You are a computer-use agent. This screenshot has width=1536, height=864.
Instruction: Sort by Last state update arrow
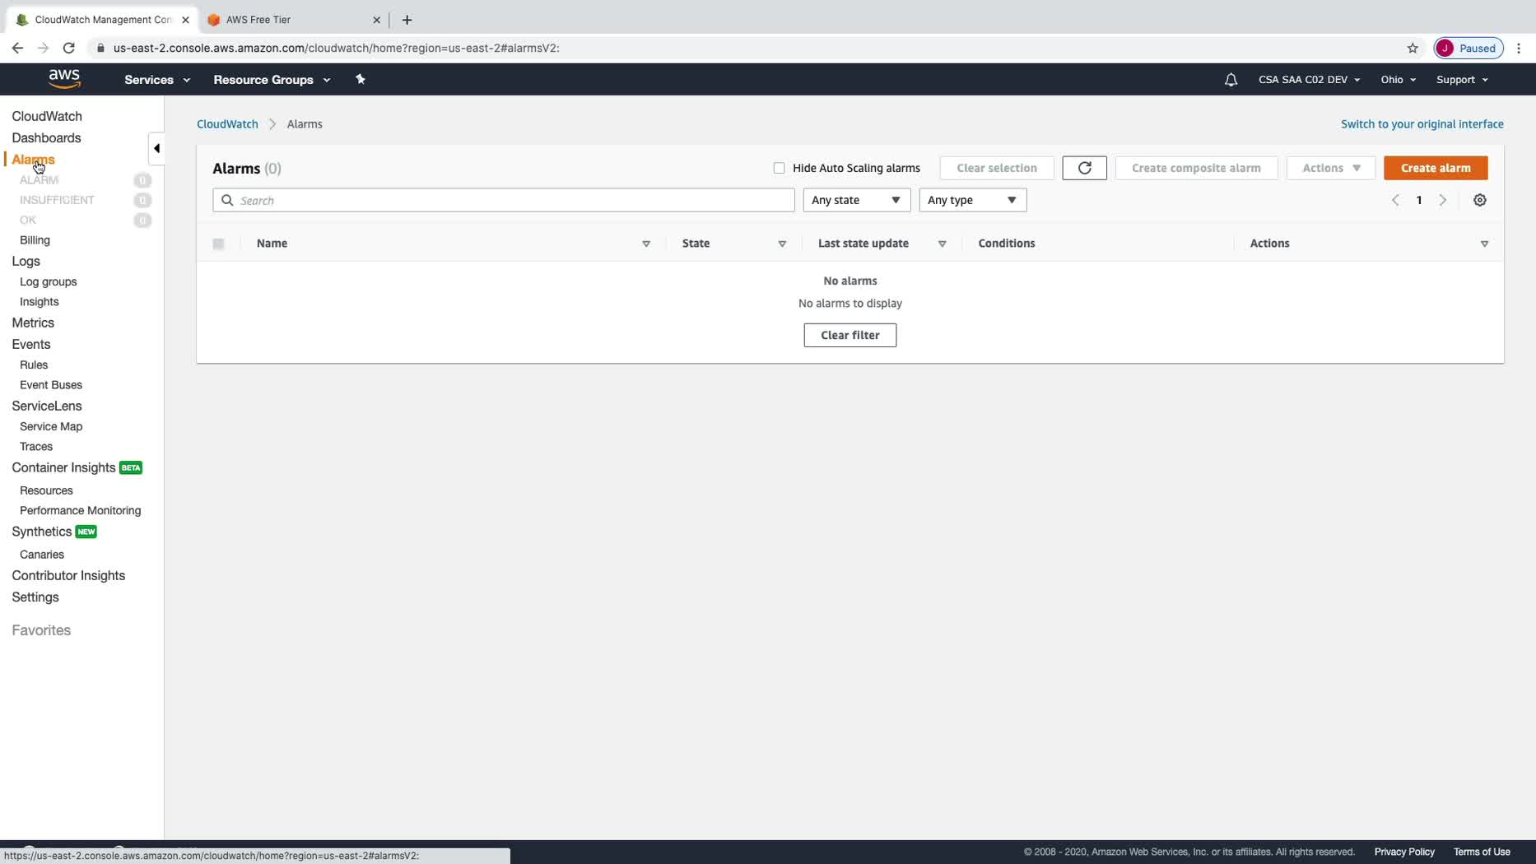coord(942,244)
